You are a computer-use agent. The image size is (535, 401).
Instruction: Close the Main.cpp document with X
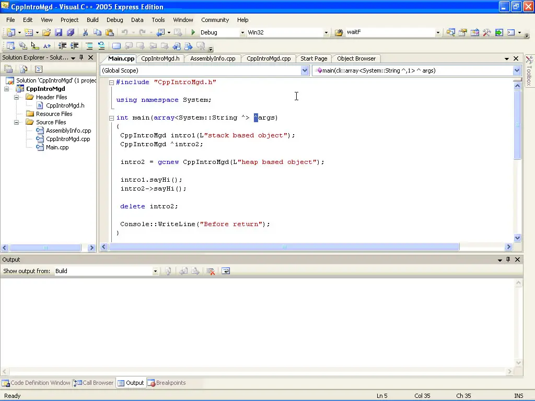click(516, 58)
